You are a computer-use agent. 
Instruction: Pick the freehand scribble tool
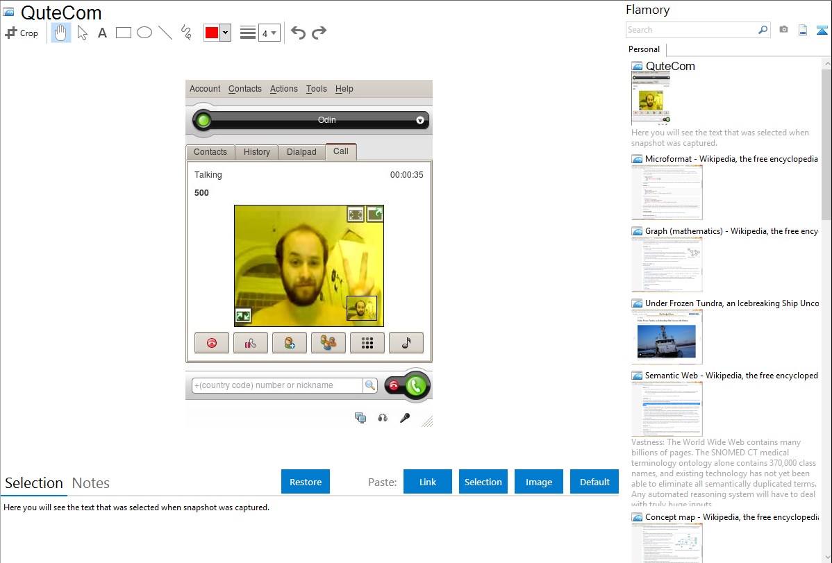pyautogui.click(x=186, y=33)
